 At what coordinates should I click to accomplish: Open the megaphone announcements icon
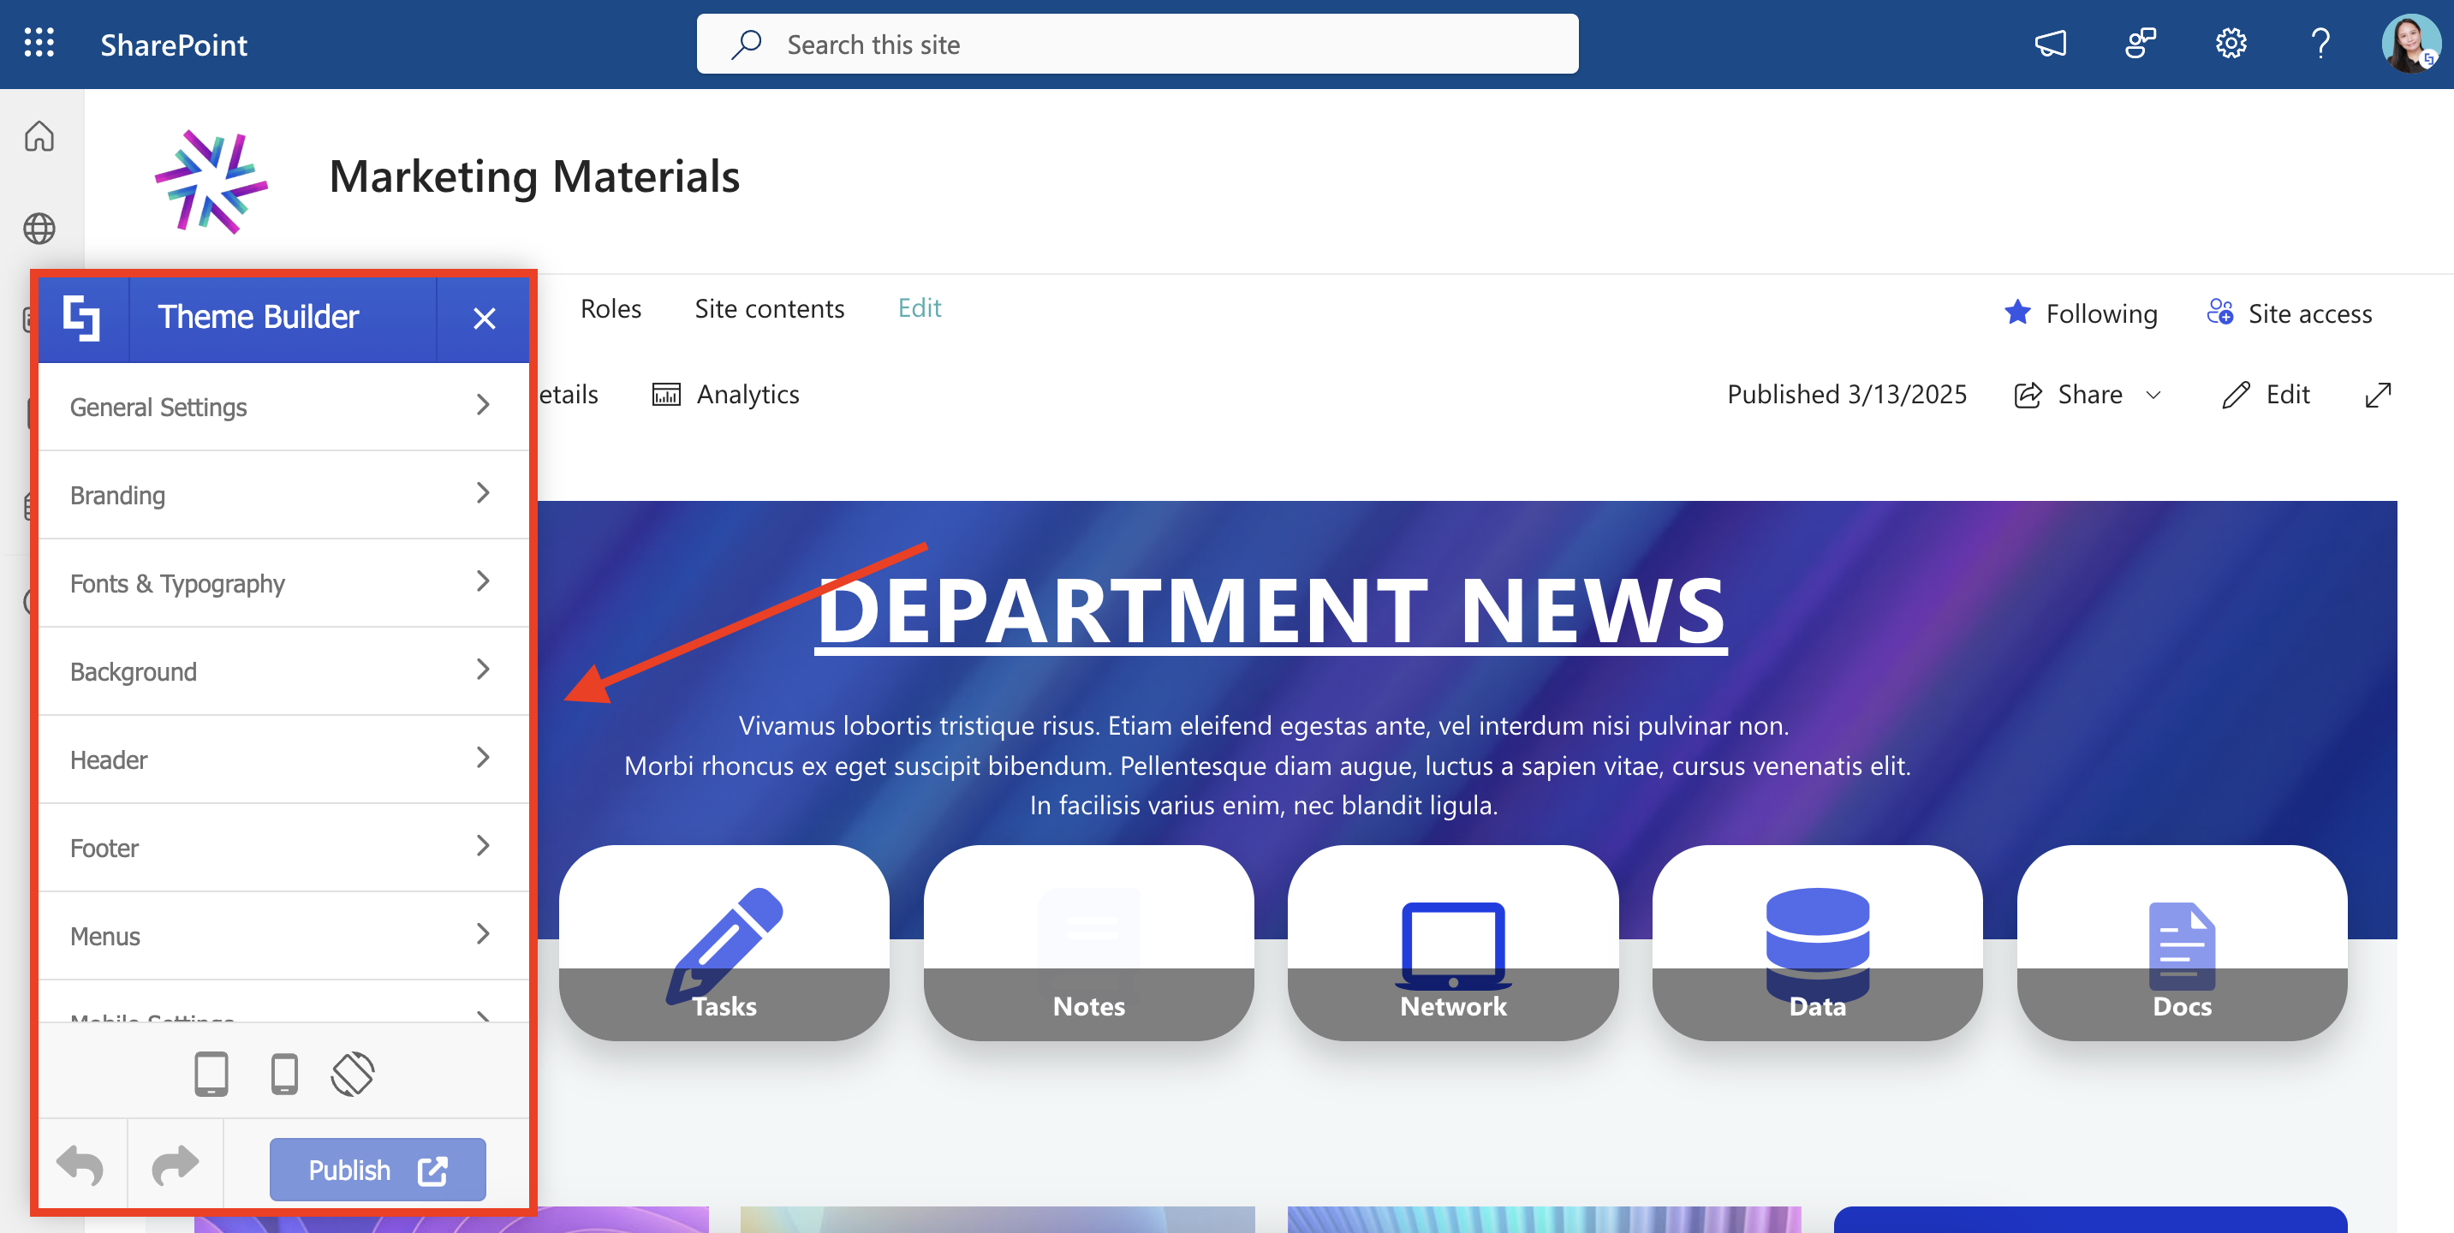[2050, 44]
